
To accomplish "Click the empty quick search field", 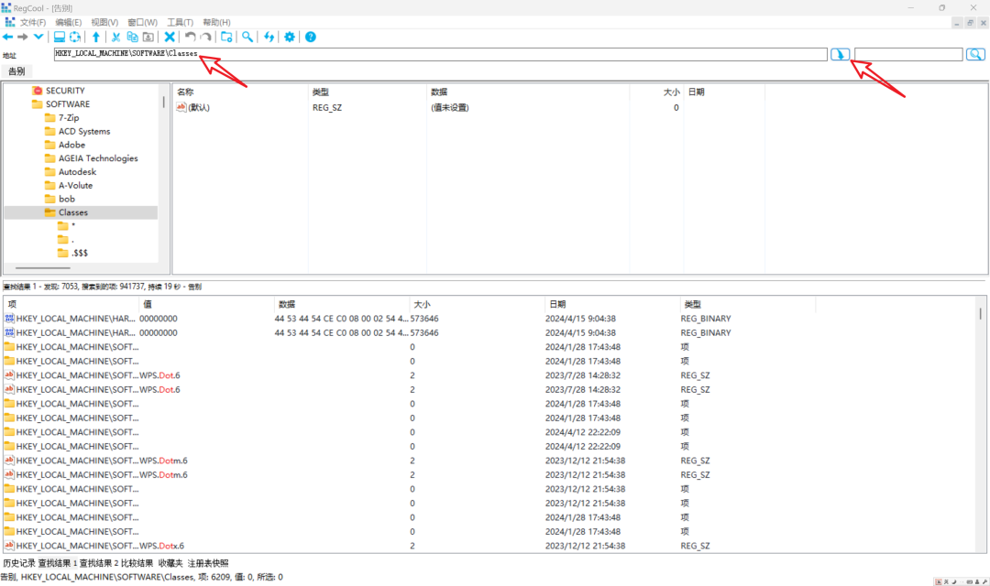I will 908,54.
